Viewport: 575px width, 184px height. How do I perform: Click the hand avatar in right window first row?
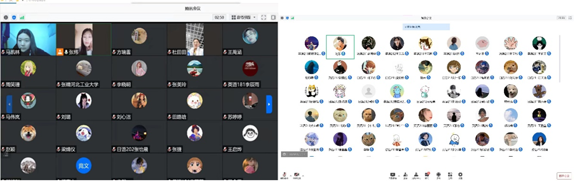[x=511, y=43]
